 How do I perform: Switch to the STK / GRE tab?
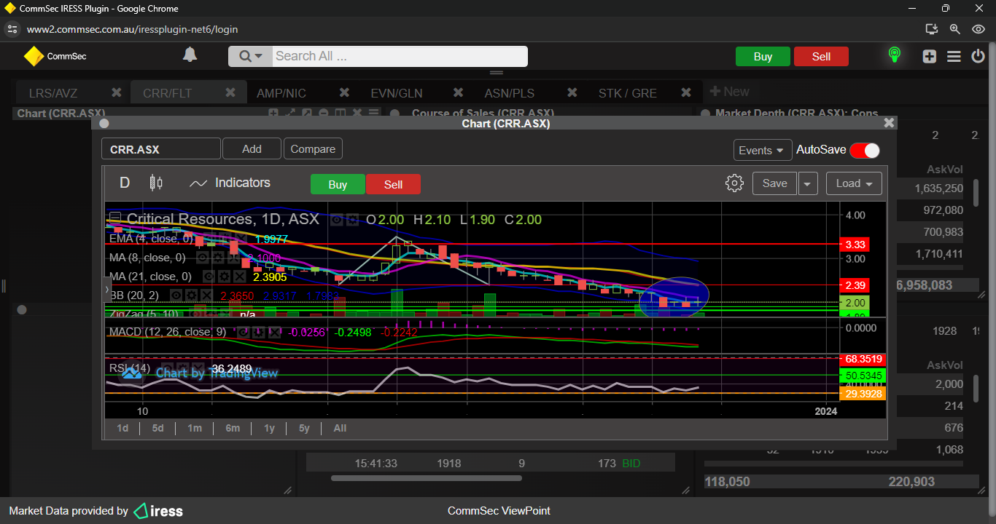pyautogui.click(x=628, y=93)
